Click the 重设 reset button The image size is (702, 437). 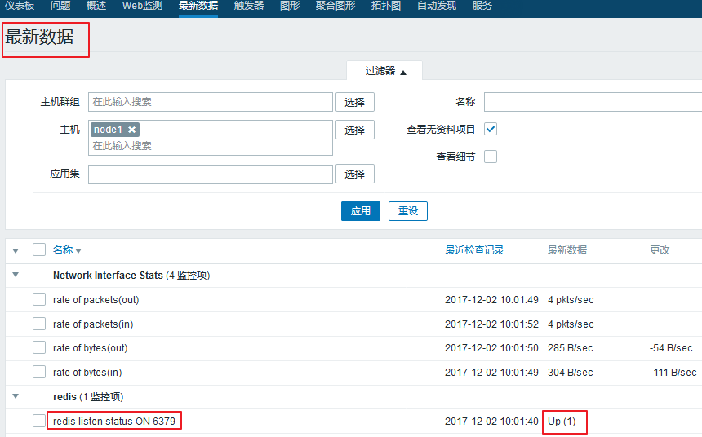click(x=408, y=211)
